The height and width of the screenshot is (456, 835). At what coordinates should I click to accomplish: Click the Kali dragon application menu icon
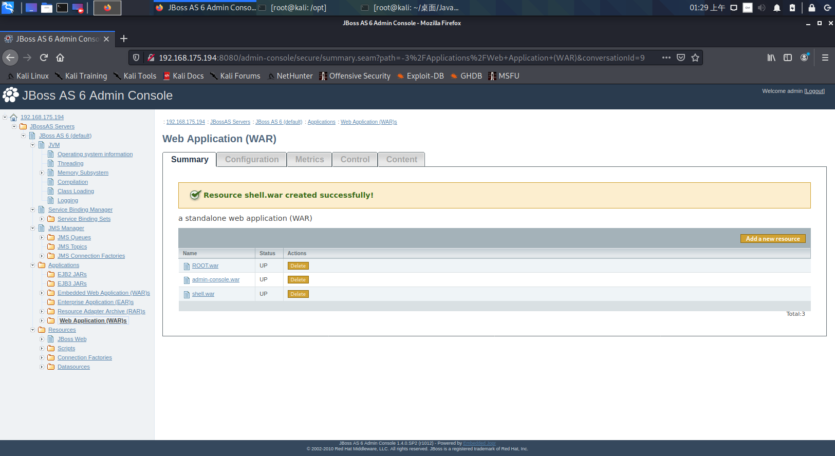[x=8, y=8]
